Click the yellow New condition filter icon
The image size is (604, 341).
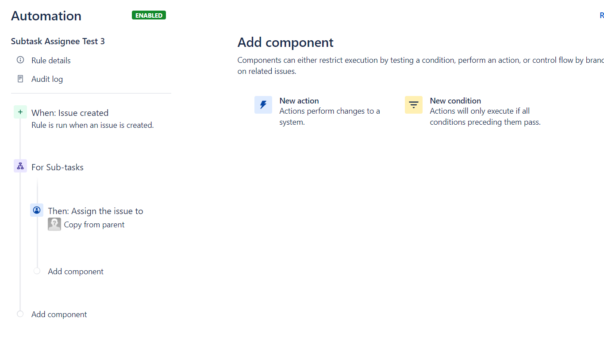tap(414, 105)
